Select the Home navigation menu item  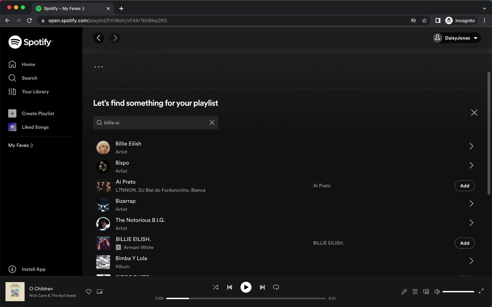click(28, 64)
